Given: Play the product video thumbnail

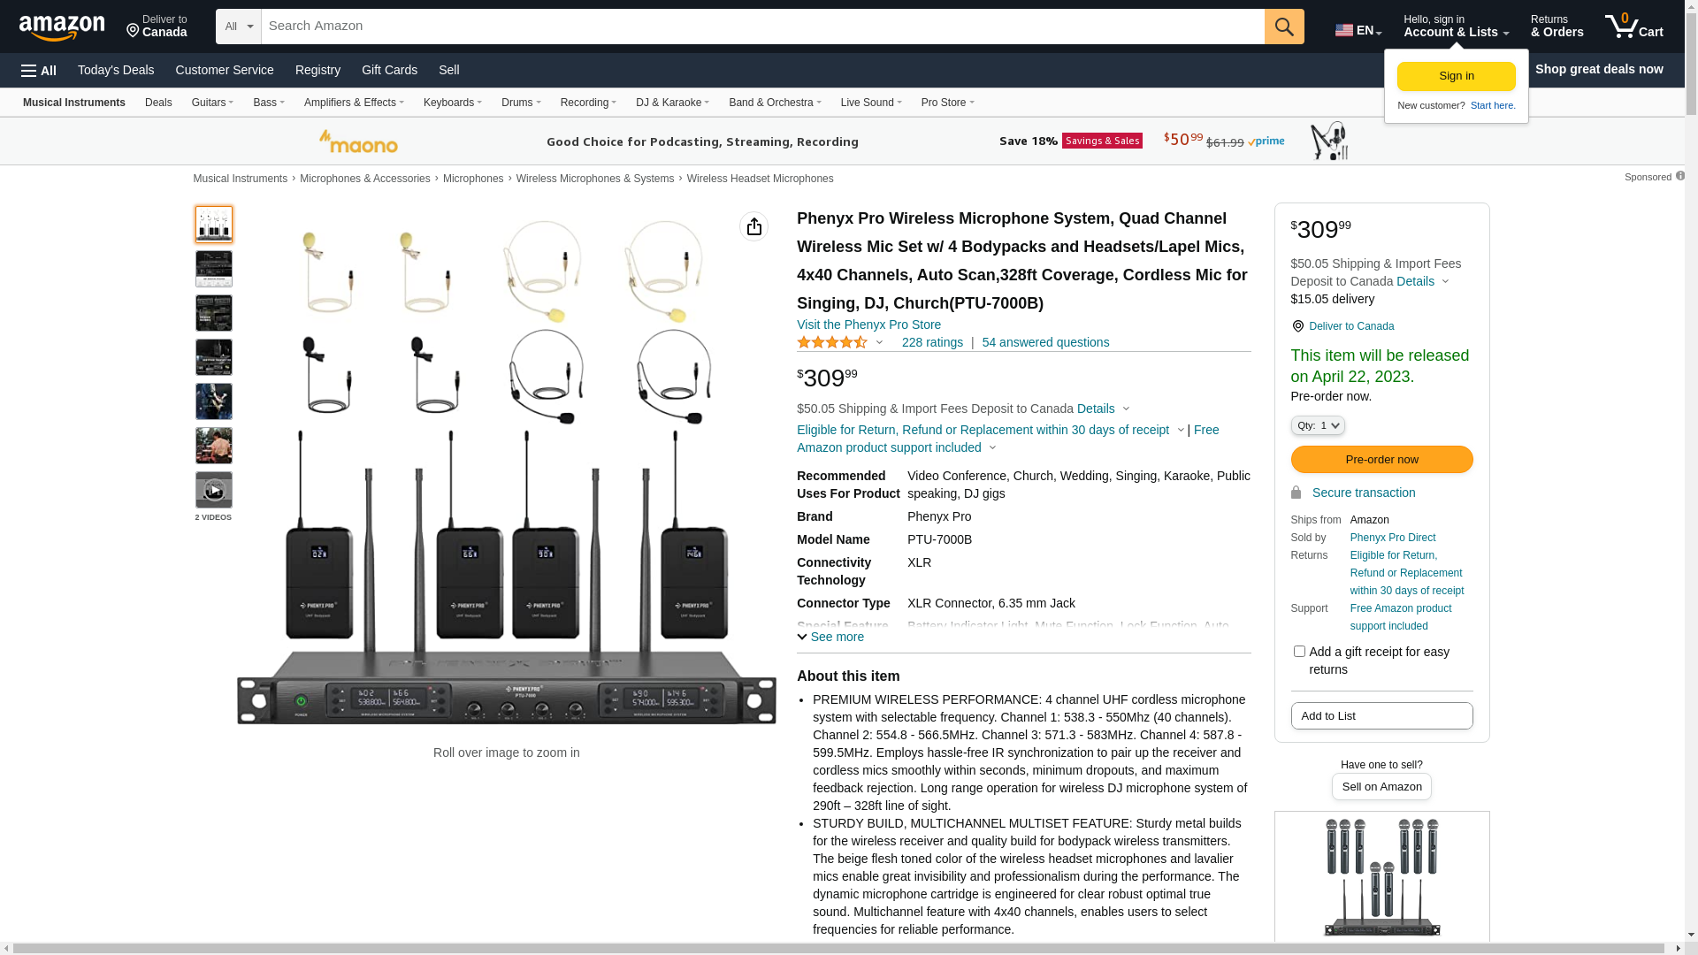Looking at the screenshot, I should pos(214,490).
